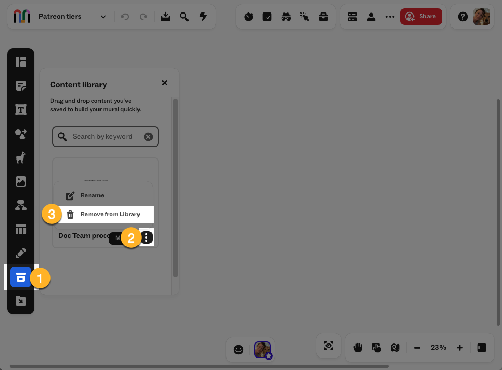The image size is (502, 370).
Task: Click the Search by keyword field
Action: (105, 137)
